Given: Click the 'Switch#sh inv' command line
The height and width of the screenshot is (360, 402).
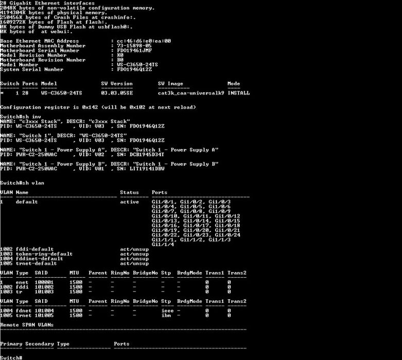Looking at the screenshot, I should click(x=21, y=117).
